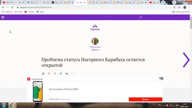Open Gmail bookmark
Viewport: 192px width, 108px height.
[x=18, y=12]
